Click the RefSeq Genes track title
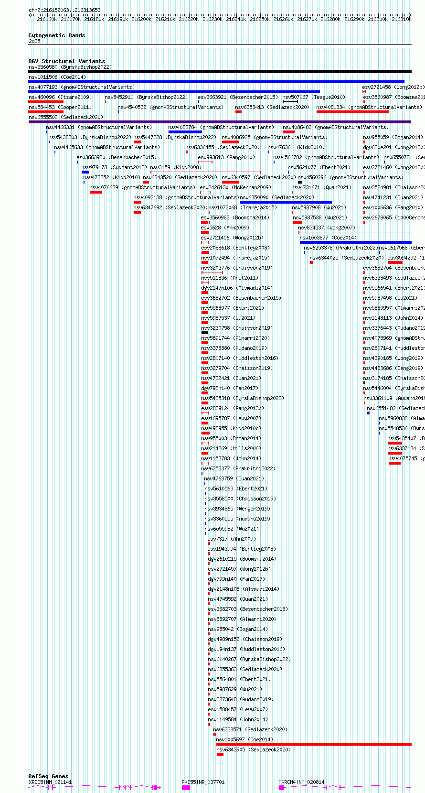Image resolution: width=425 pixels, height=793 pixels. (x=48, y=776)
